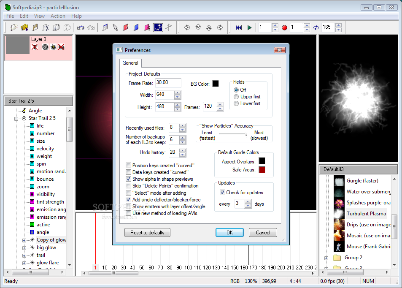Open the Action menu
This screenshot has height=288, width=402.
click(x=58, y=16)
